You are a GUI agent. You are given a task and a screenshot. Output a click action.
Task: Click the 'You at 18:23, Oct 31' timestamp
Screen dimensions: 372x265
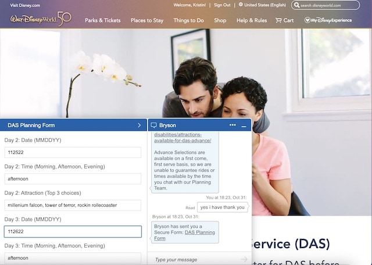[x=226, y=198]
